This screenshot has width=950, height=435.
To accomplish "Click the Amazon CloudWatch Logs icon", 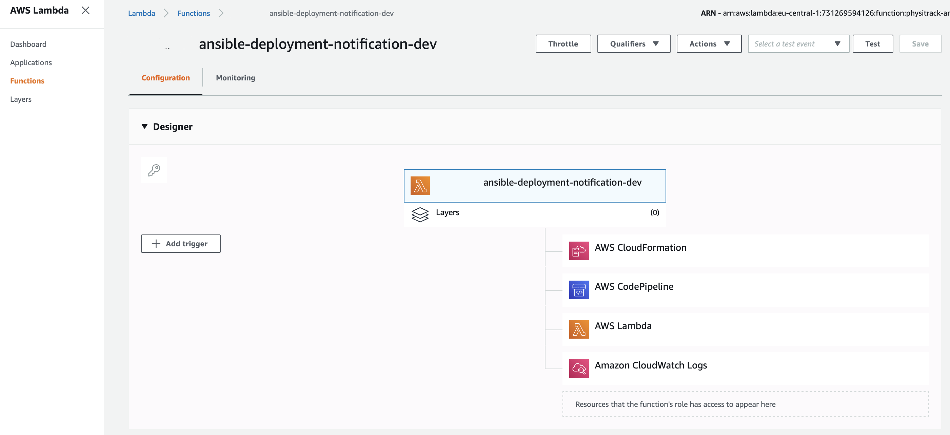I will 578,368.
